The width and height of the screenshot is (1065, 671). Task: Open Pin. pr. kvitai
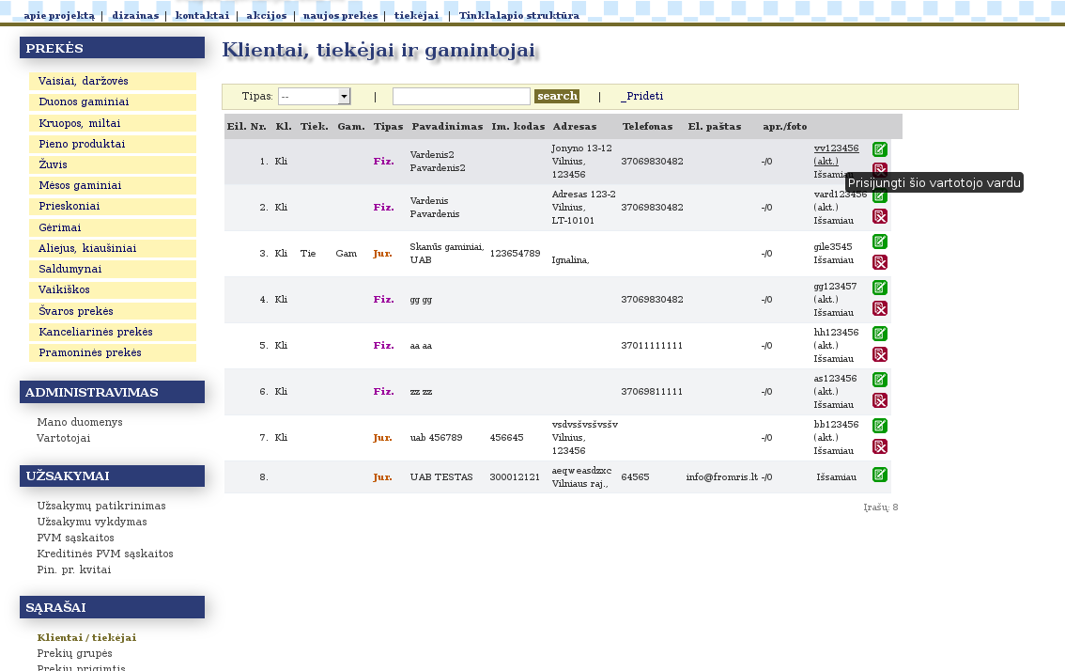[74, 570]
